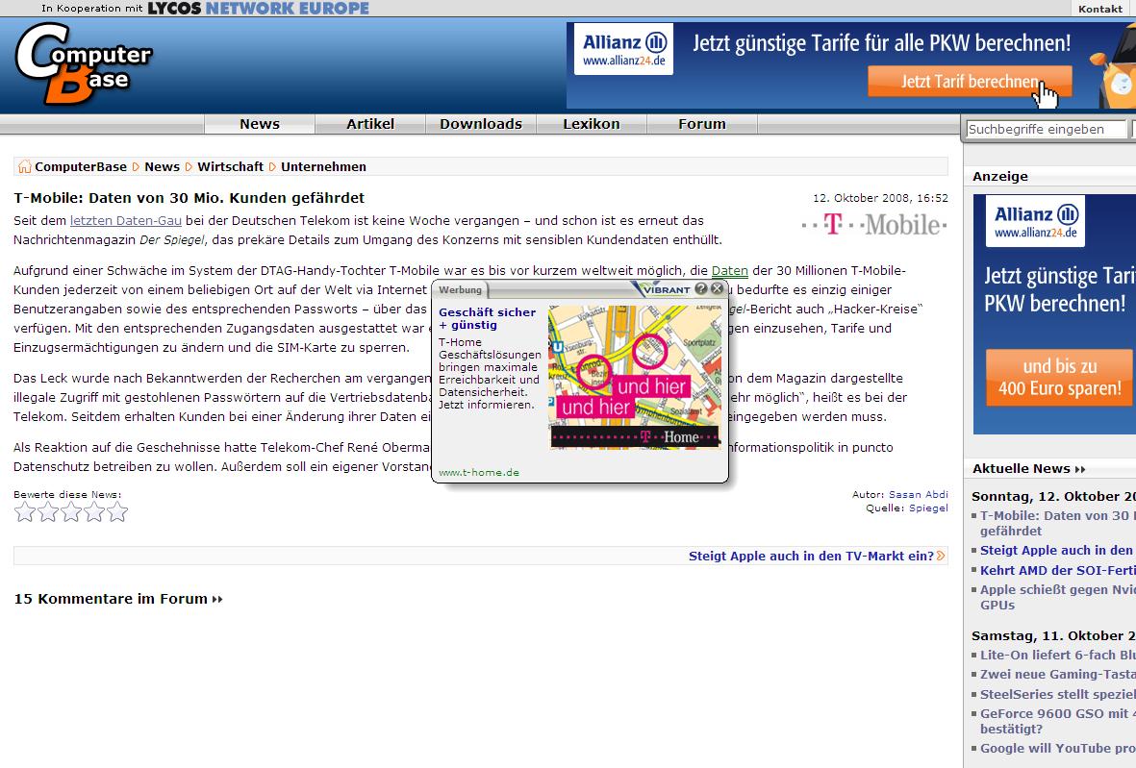Open sidebar 'Steigt Apple auch in den' news

coord(1058,550)
